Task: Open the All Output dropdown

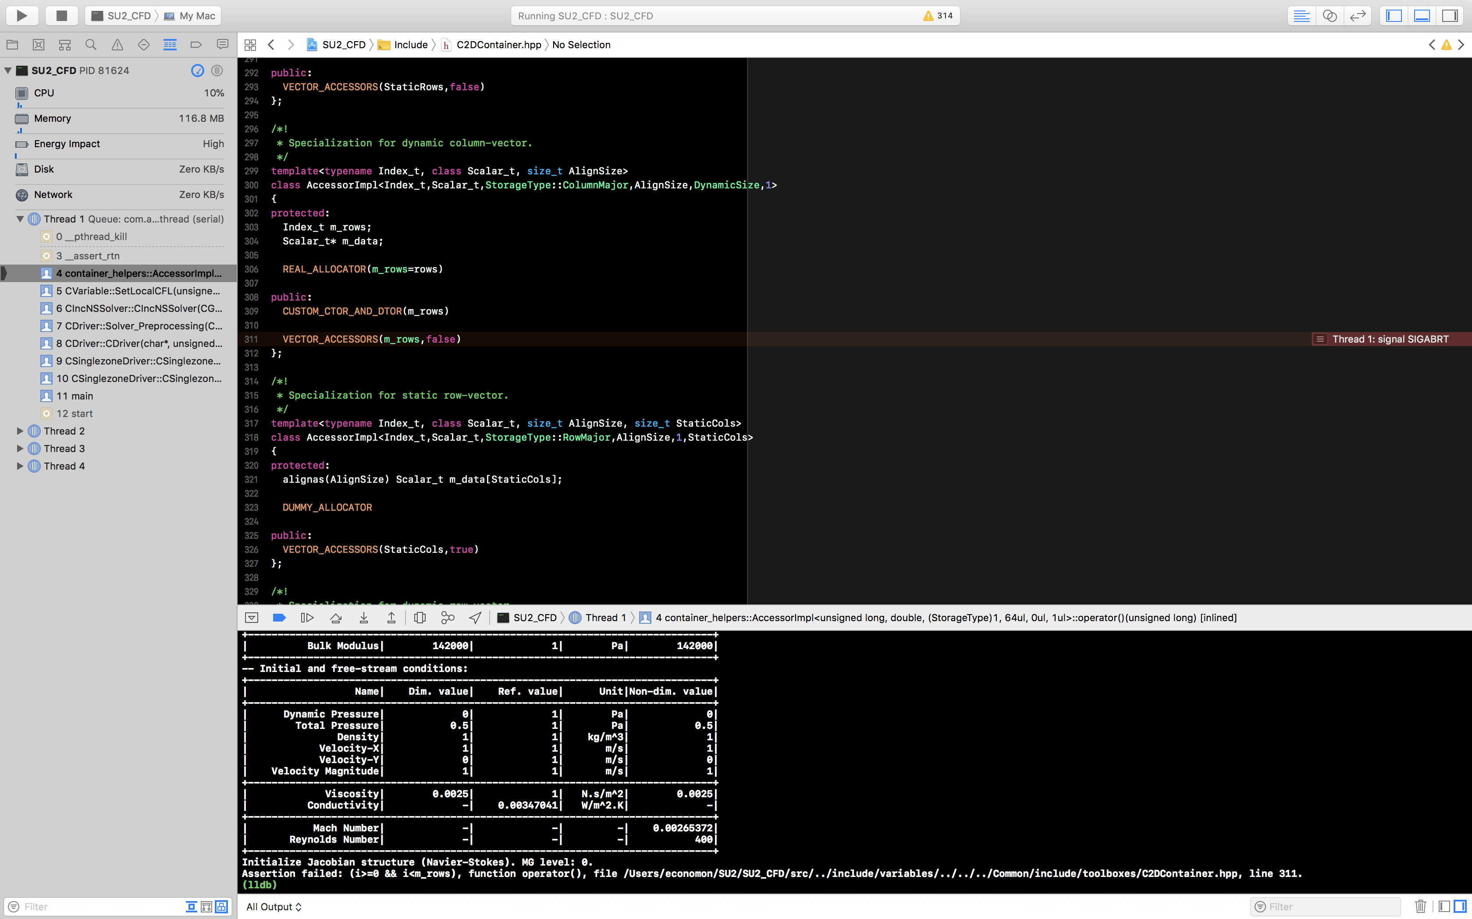Action: tap(274, 906)
